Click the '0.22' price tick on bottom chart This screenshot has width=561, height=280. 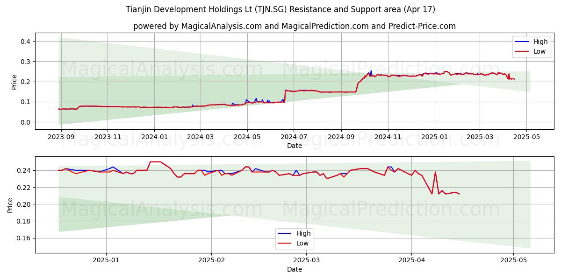coord(23,188)
